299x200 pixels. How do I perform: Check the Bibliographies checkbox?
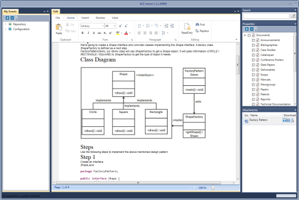point(254,45)
